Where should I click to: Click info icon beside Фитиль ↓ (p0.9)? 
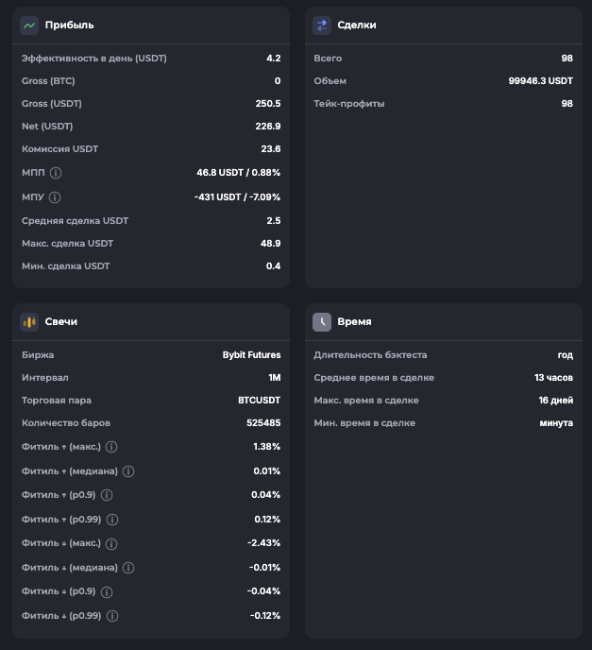pos(107,592)
